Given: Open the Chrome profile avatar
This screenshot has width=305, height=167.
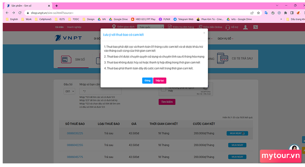Looking at the screenshot, I should [x=298, y=13].
